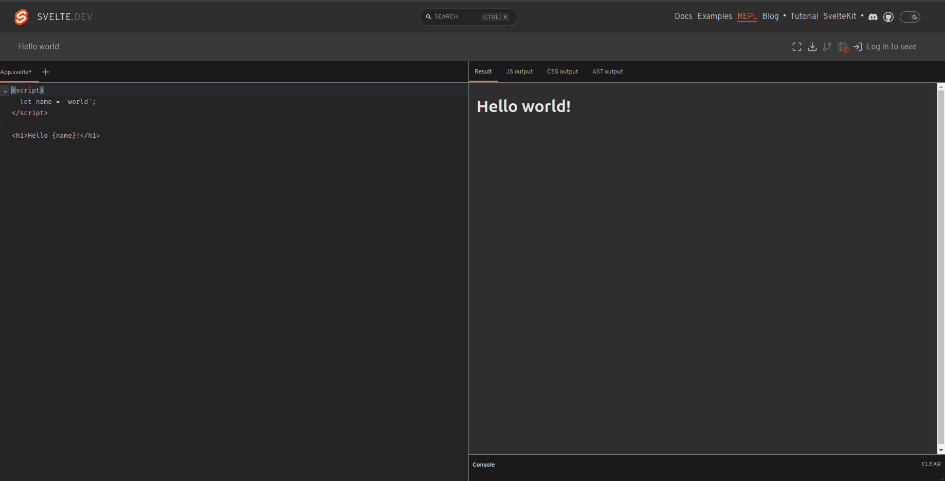Toggle dark mode theme switch

coord(910,17)
